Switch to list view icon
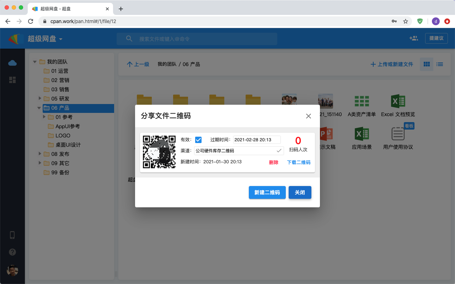Image resolution: width=455 pixels, height=284 pixels. point(440,64)
